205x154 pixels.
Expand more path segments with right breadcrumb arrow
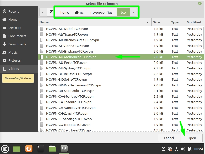[134, 12]
